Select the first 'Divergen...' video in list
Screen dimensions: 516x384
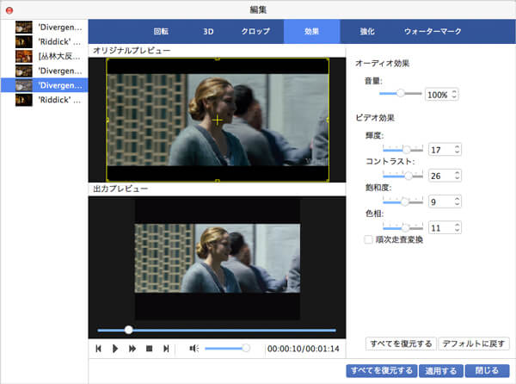(45, 28)
